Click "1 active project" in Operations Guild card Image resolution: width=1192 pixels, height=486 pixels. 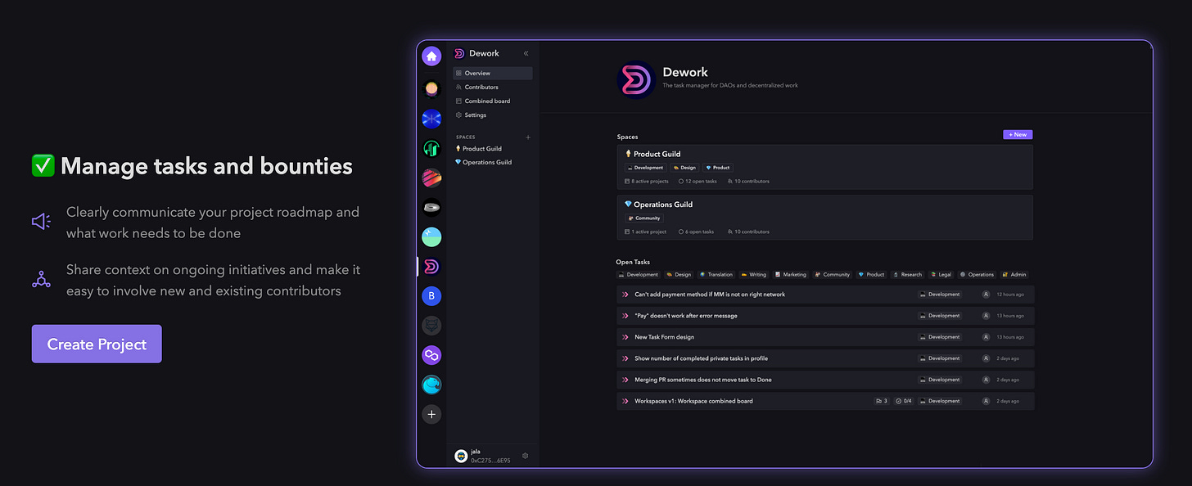point(645,232)
